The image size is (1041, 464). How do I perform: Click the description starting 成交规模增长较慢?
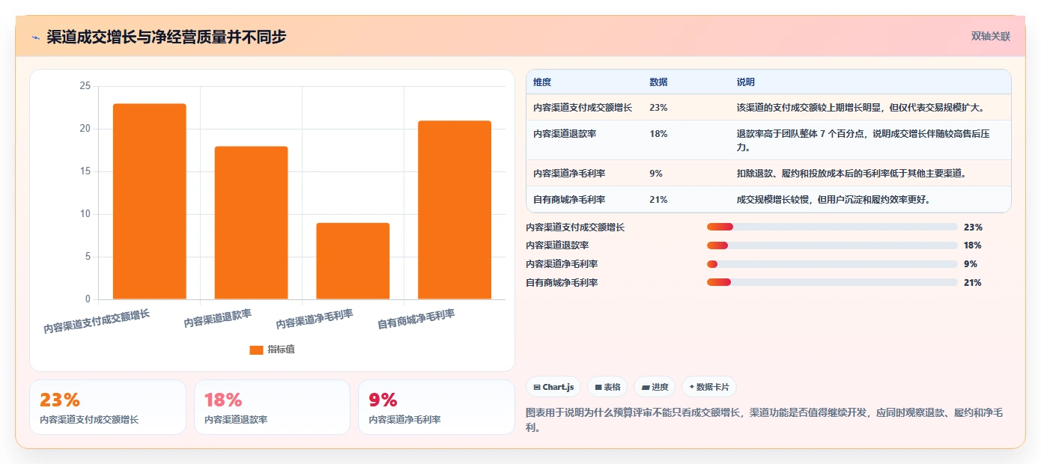(x=834, y=200)
